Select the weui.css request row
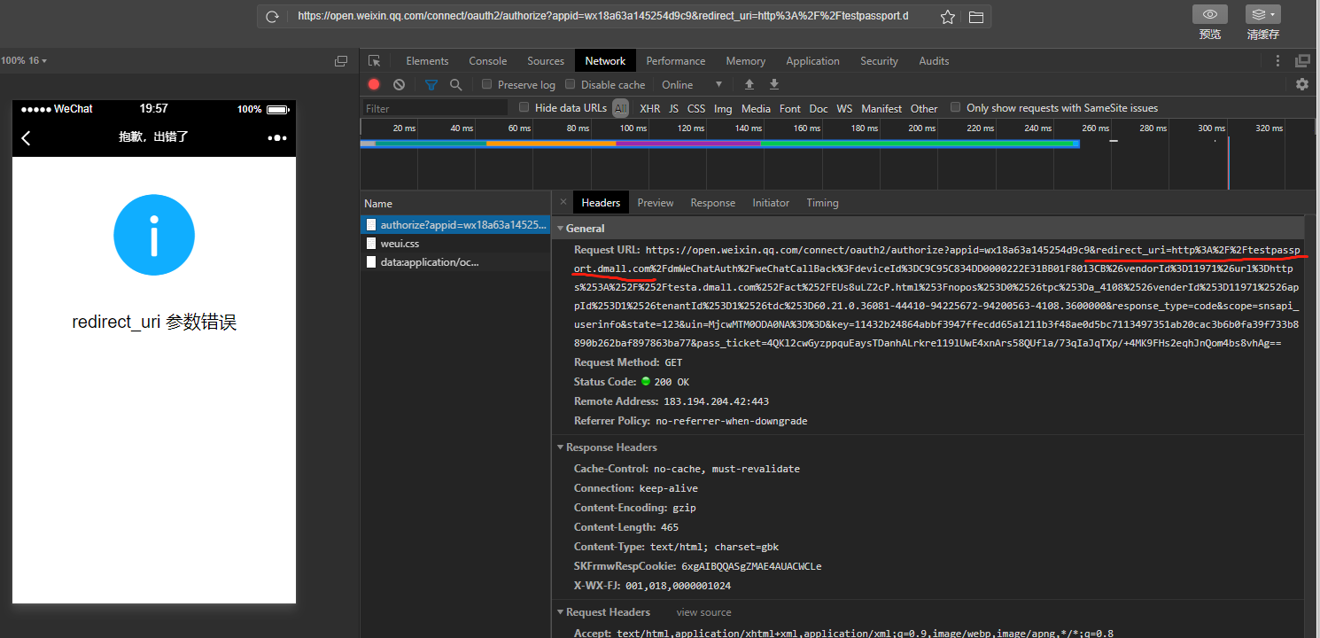 (455, 244)
